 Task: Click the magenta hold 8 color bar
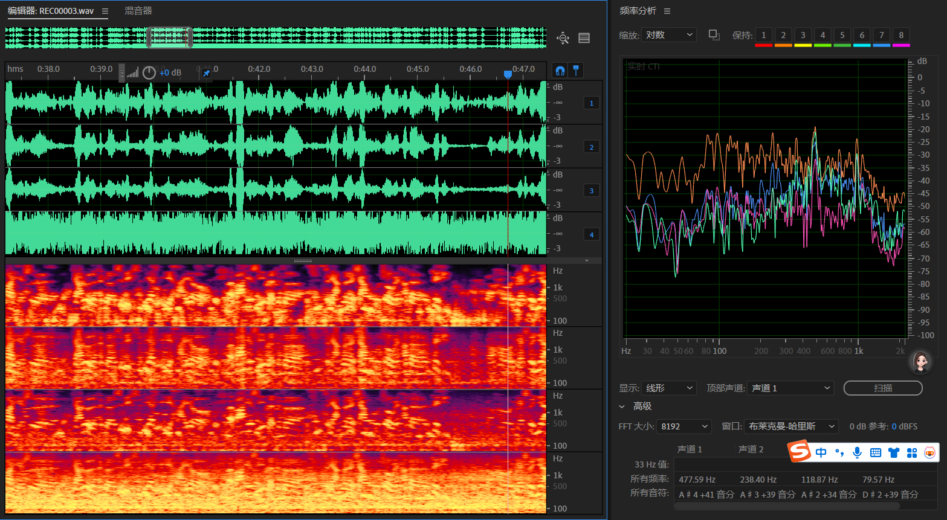click(x=901, y=45)
